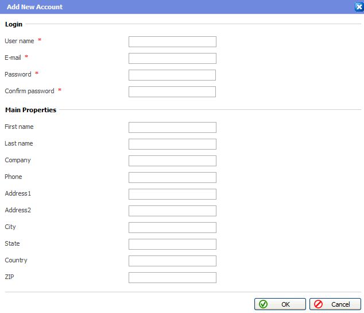Focus the User name input field
This screenshot has width=364, height=313.
[172, 41]
